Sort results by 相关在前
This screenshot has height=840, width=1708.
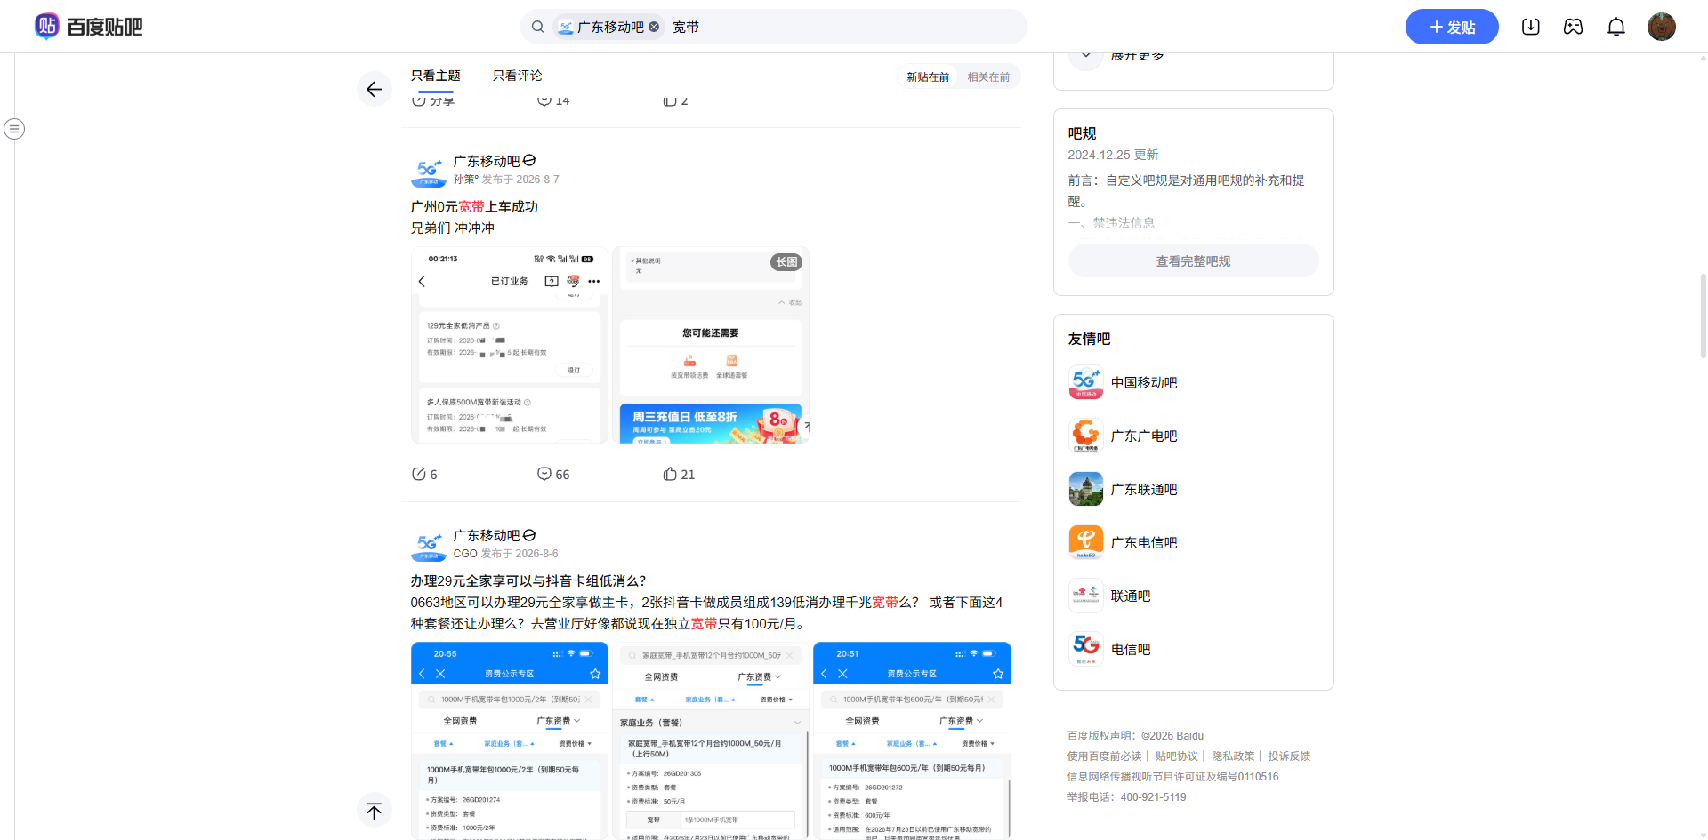[988, 77]
